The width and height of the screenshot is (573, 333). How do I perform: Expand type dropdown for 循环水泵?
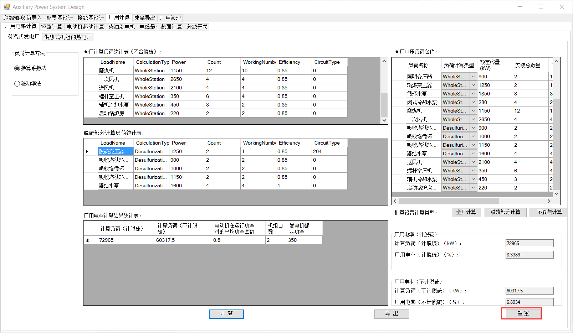(473, 94)
